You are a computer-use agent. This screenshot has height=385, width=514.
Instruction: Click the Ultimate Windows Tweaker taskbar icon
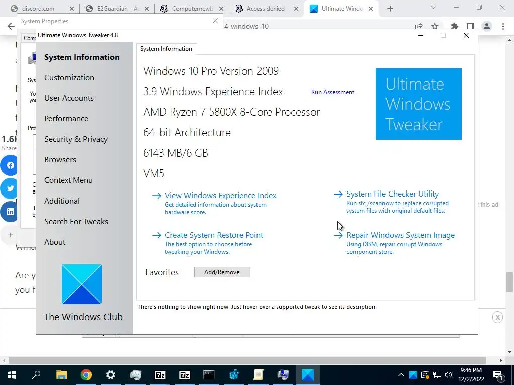(x=308, y=375)
